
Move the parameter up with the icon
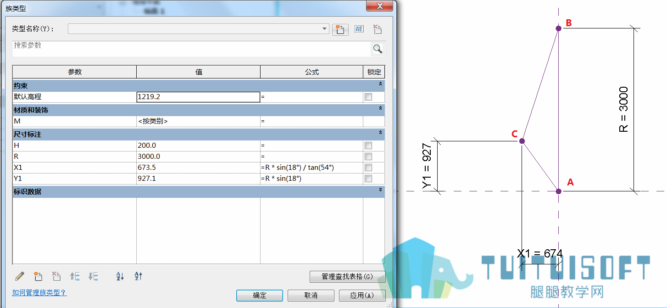pyautogui.click(x=75, y=276)
